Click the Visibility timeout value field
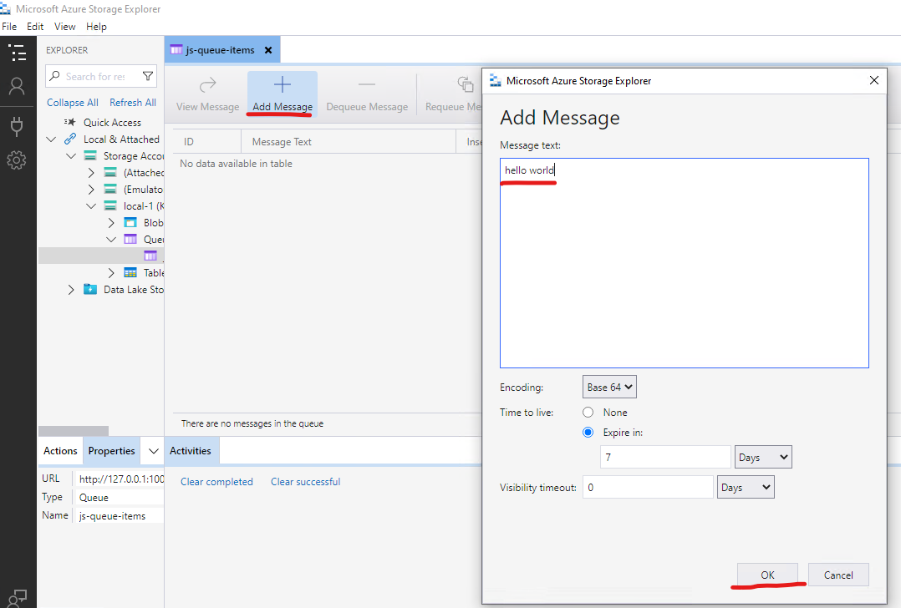This screenshot has width=901, height=608. [x=649, y=487]
